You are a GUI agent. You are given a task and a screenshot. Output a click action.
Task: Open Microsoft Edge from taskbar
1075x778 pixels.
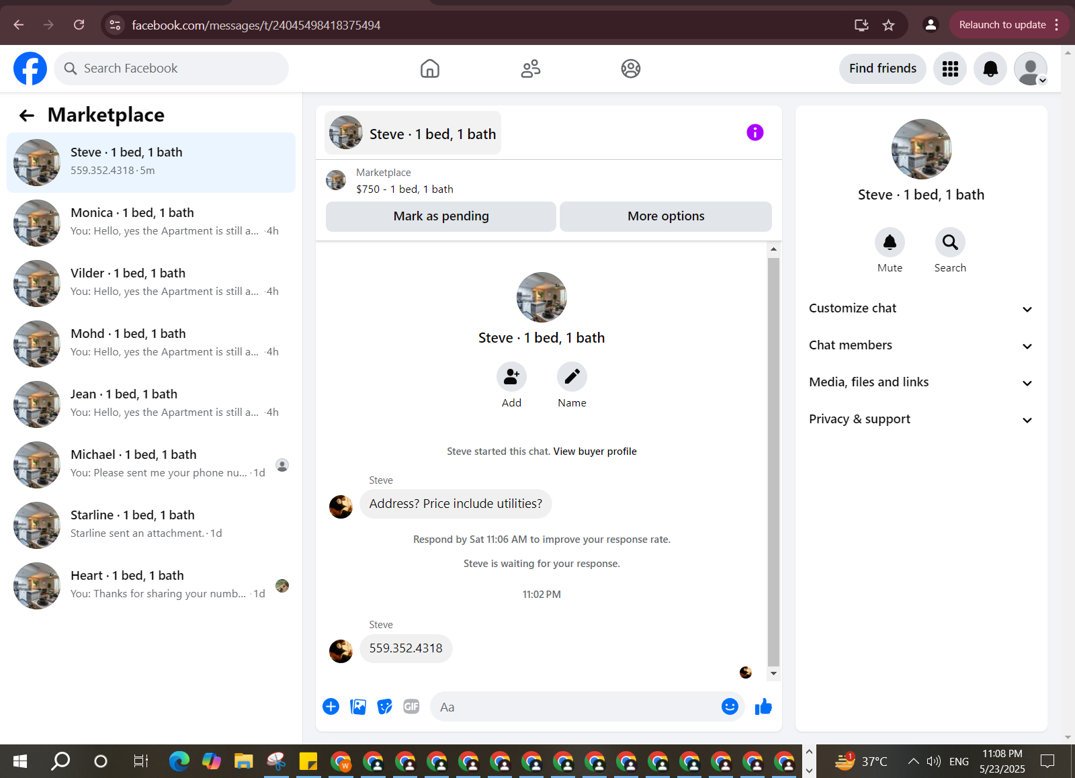tap(179, 761)
